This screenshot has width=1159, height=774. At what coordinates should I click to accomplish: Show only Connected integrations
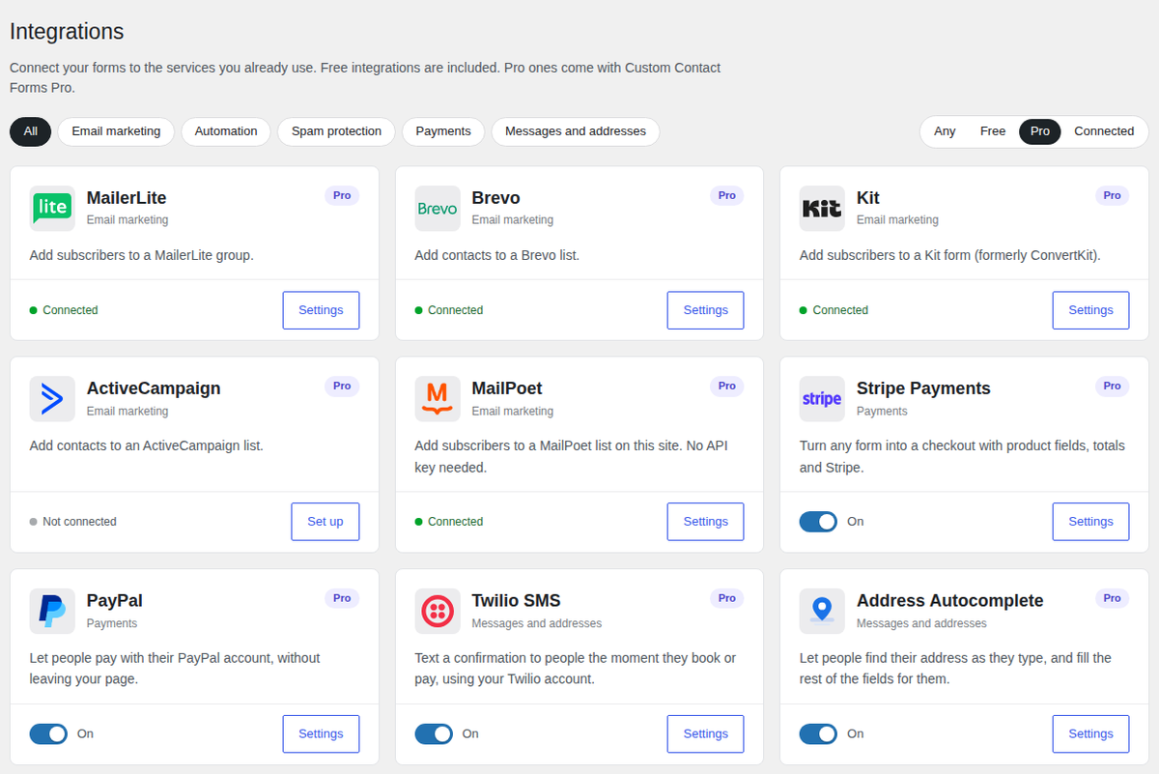click(x=1104, y=131)
